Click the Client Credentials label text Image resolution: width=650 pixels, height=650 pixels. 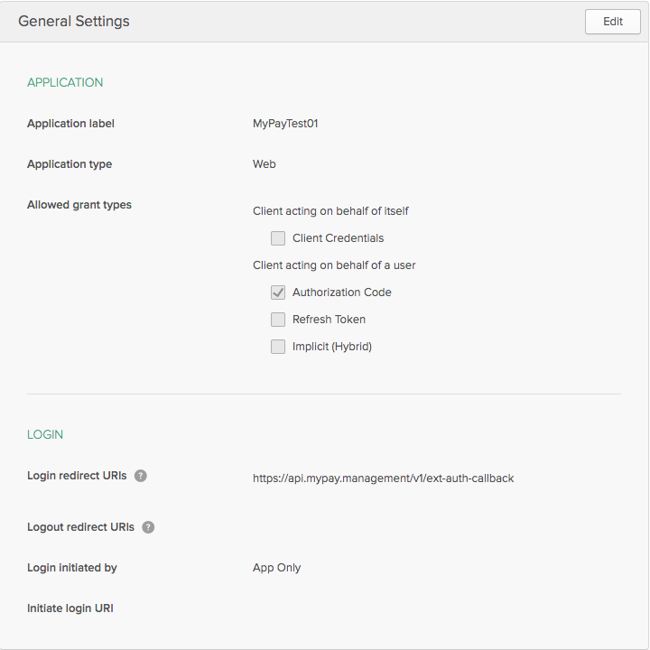pyautogui.click(x=338, y=238)
